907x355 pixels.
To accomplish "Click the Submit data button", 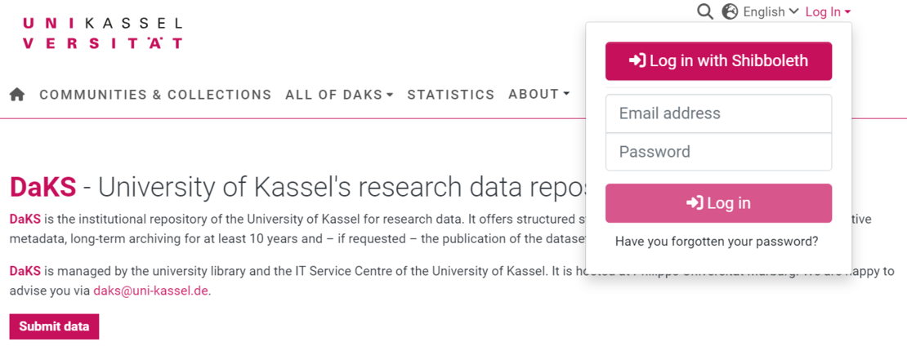I will click(54, 326).
